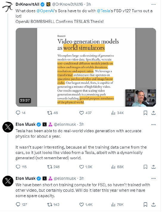
Task: Open the @OpenAI mention link
Action: (45, 11)
